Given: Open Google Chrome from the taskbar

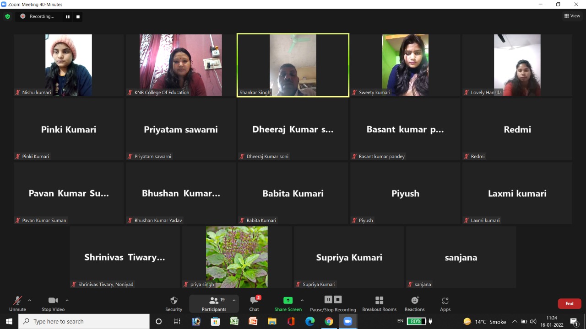Looking at the screenshot, I should [329, 321].
